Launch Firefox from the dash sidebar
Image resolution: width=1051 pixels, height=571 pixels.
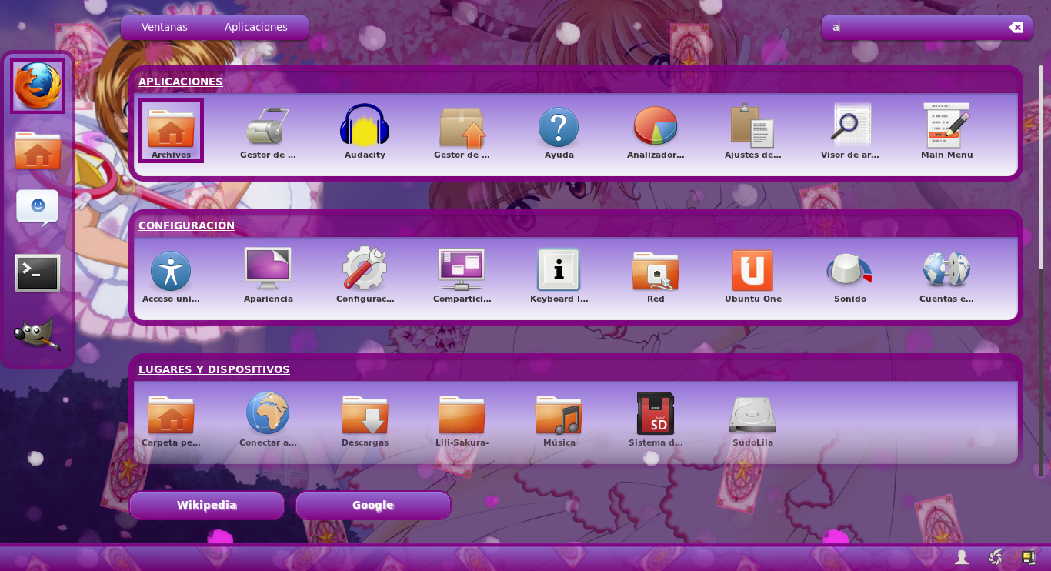(x=38, y=85)
